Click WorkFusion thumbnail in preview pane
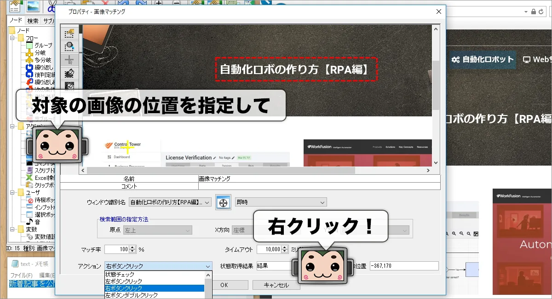The image size is (552, 299). [368, 153]
